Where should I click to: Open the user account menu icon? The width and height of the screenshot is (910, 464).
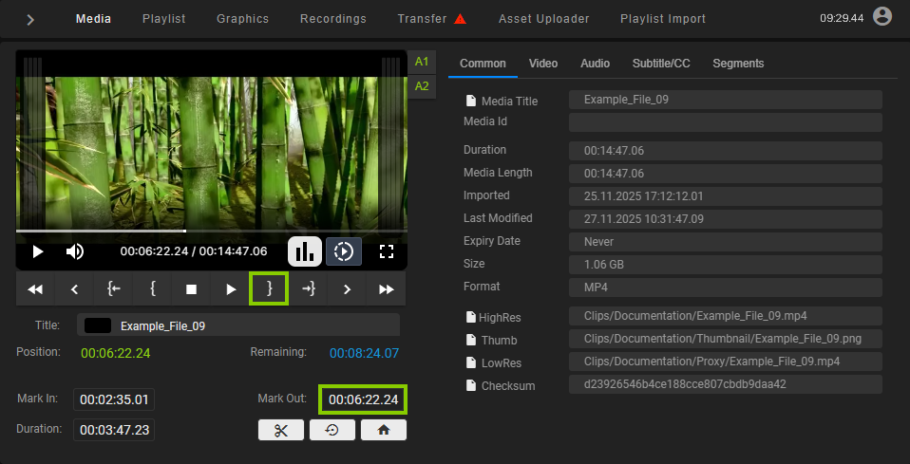pos(882,17)
